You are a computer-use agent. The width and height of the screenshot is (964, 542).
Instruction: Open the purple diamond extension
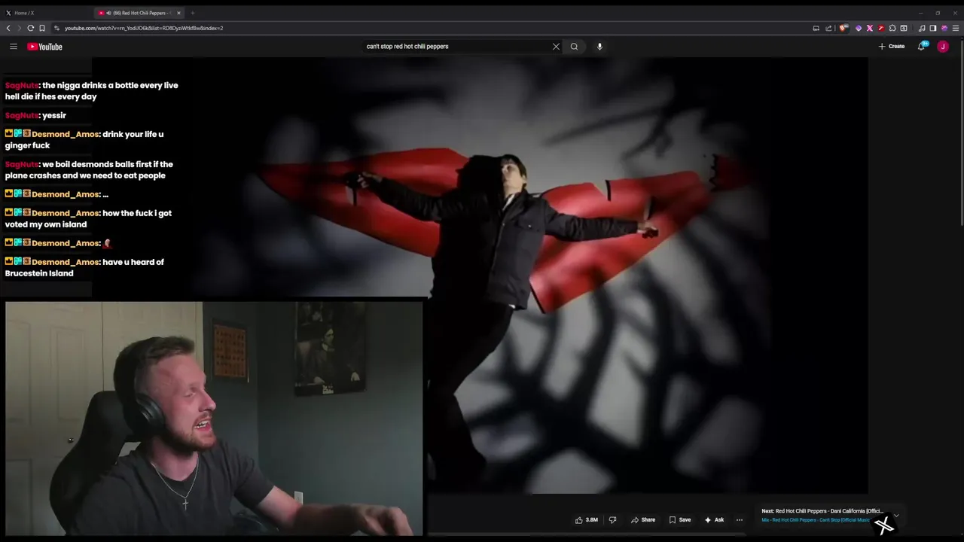pyautogui.click(x=859, y=28)
